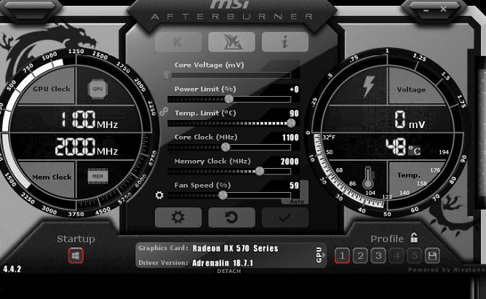Click the GPU Clock label
Viewport: 486px width, 299px height.
pos(52,89)
